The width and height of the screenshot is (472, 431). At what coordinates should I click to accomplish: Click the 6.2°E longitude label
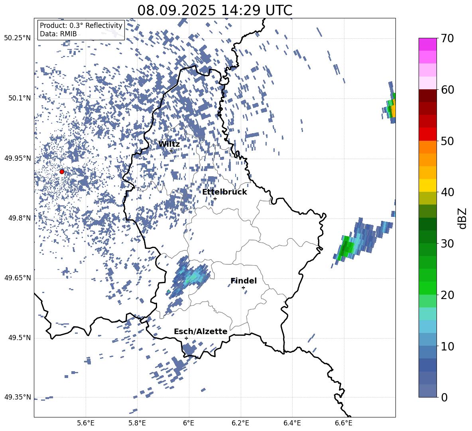tap(240, 423)
